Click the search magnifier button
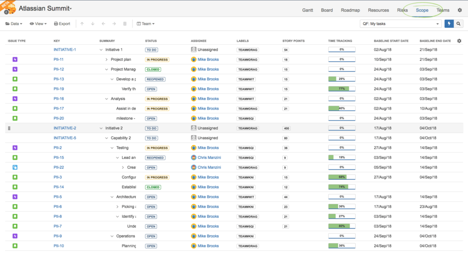 pos(458,24)
